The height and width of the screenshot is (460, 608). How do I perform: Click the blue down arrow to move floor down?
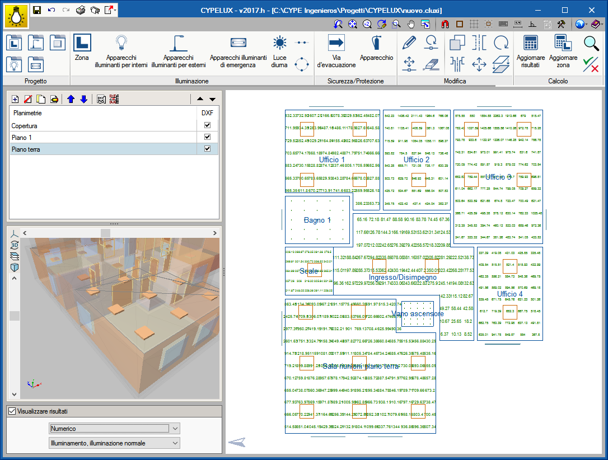point(84,99)
